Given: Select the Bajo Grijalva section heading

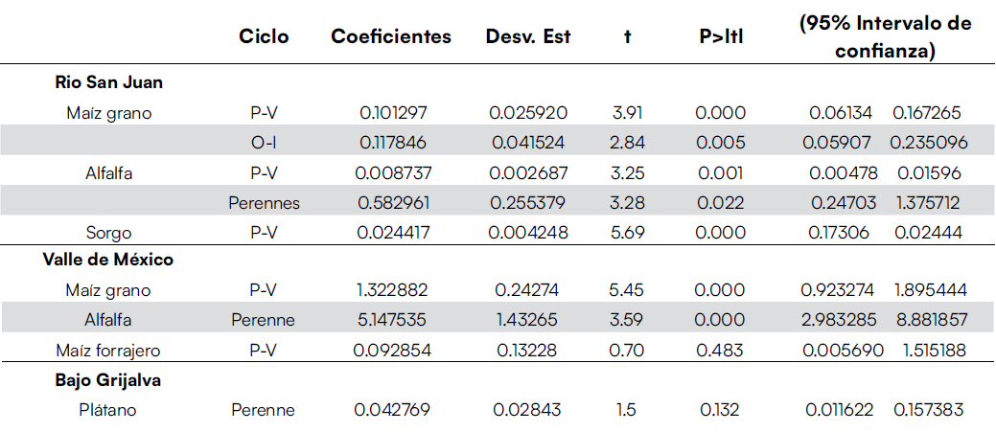Looking at the screenshot, I should point(108,380).
